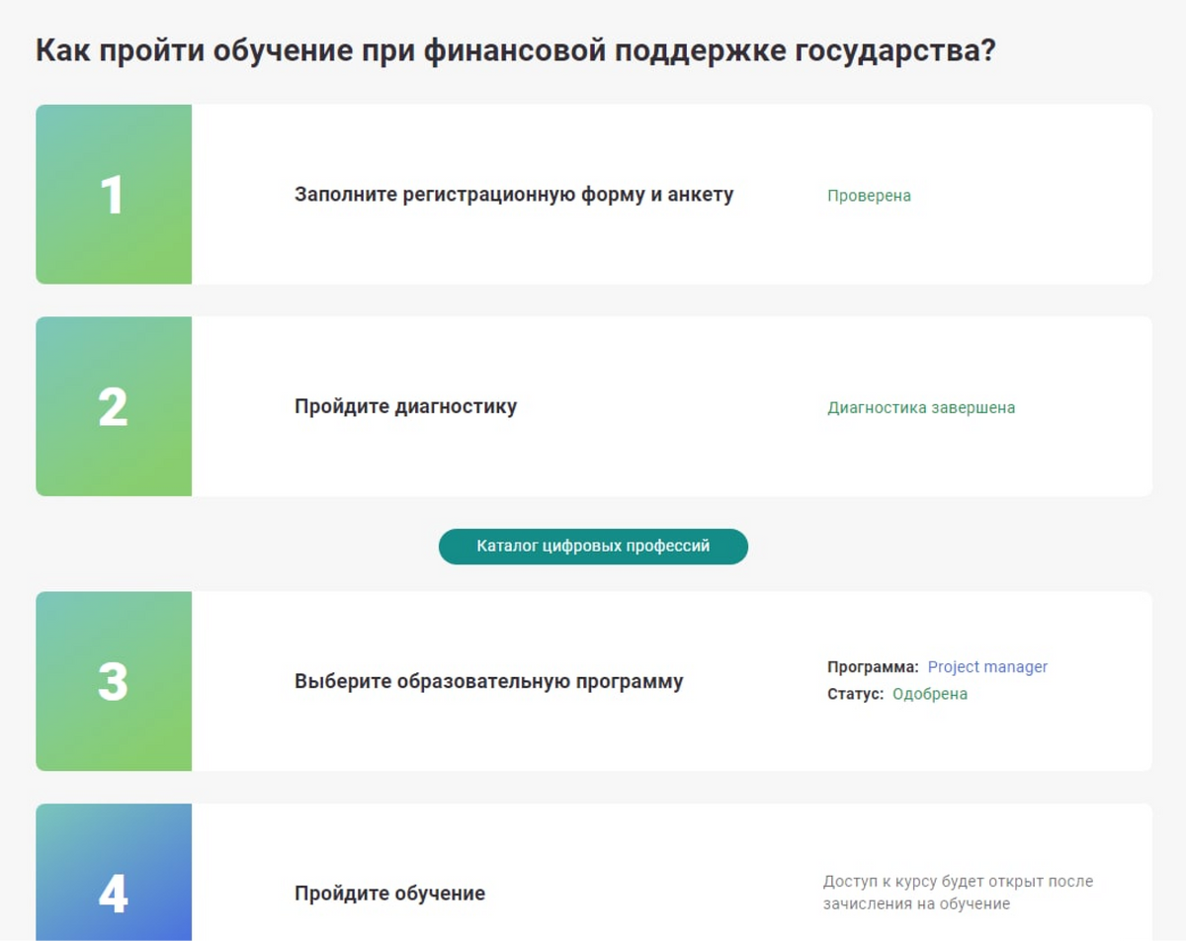Click the blue step 4 number tile

click(114, 880)
